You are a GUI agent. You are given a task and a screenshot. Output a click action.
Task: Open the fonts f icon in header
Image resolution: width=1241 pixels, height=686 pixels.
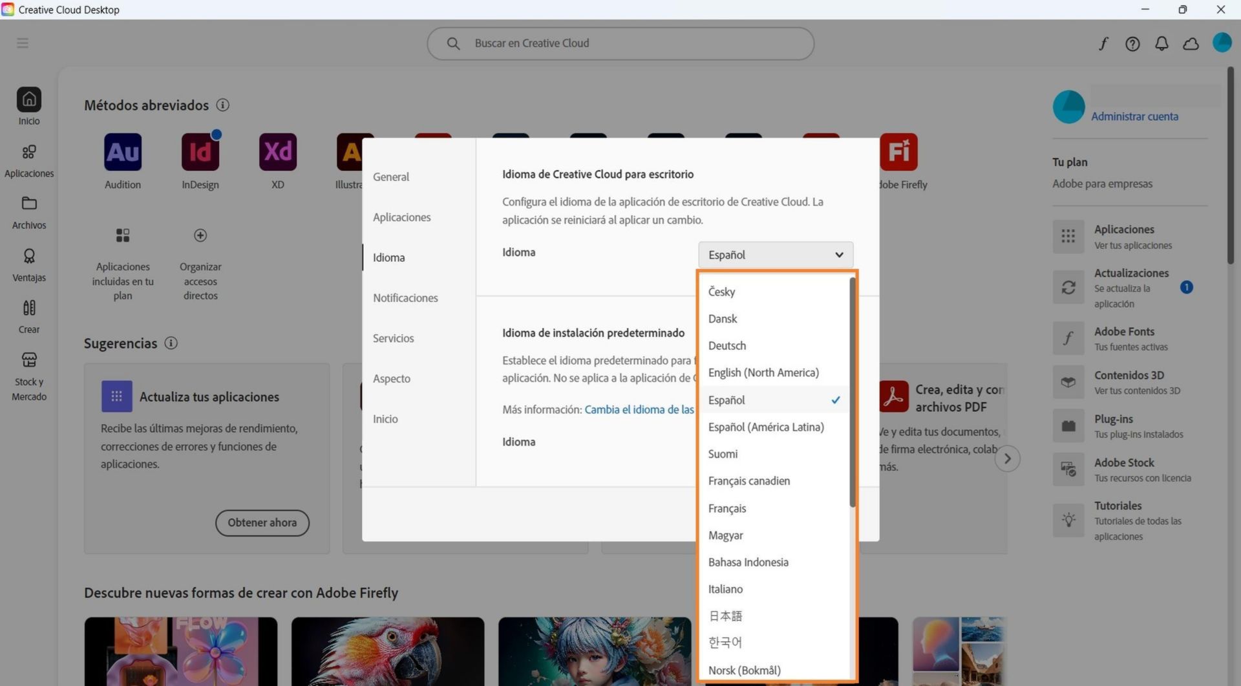(1103, 43)
